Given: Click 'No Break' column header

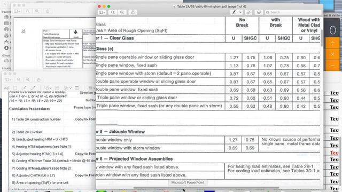Looking at the screenshot, I should 242,22.
